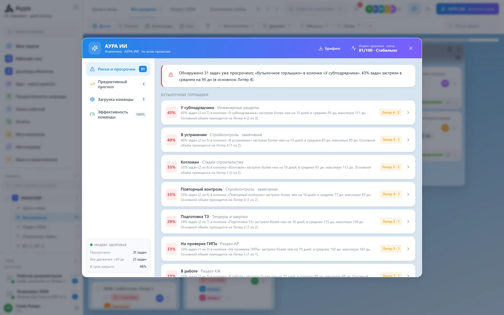Click the 100% value beside Эффективность команды
Viewport: 504px width, 315px height.
140,115
